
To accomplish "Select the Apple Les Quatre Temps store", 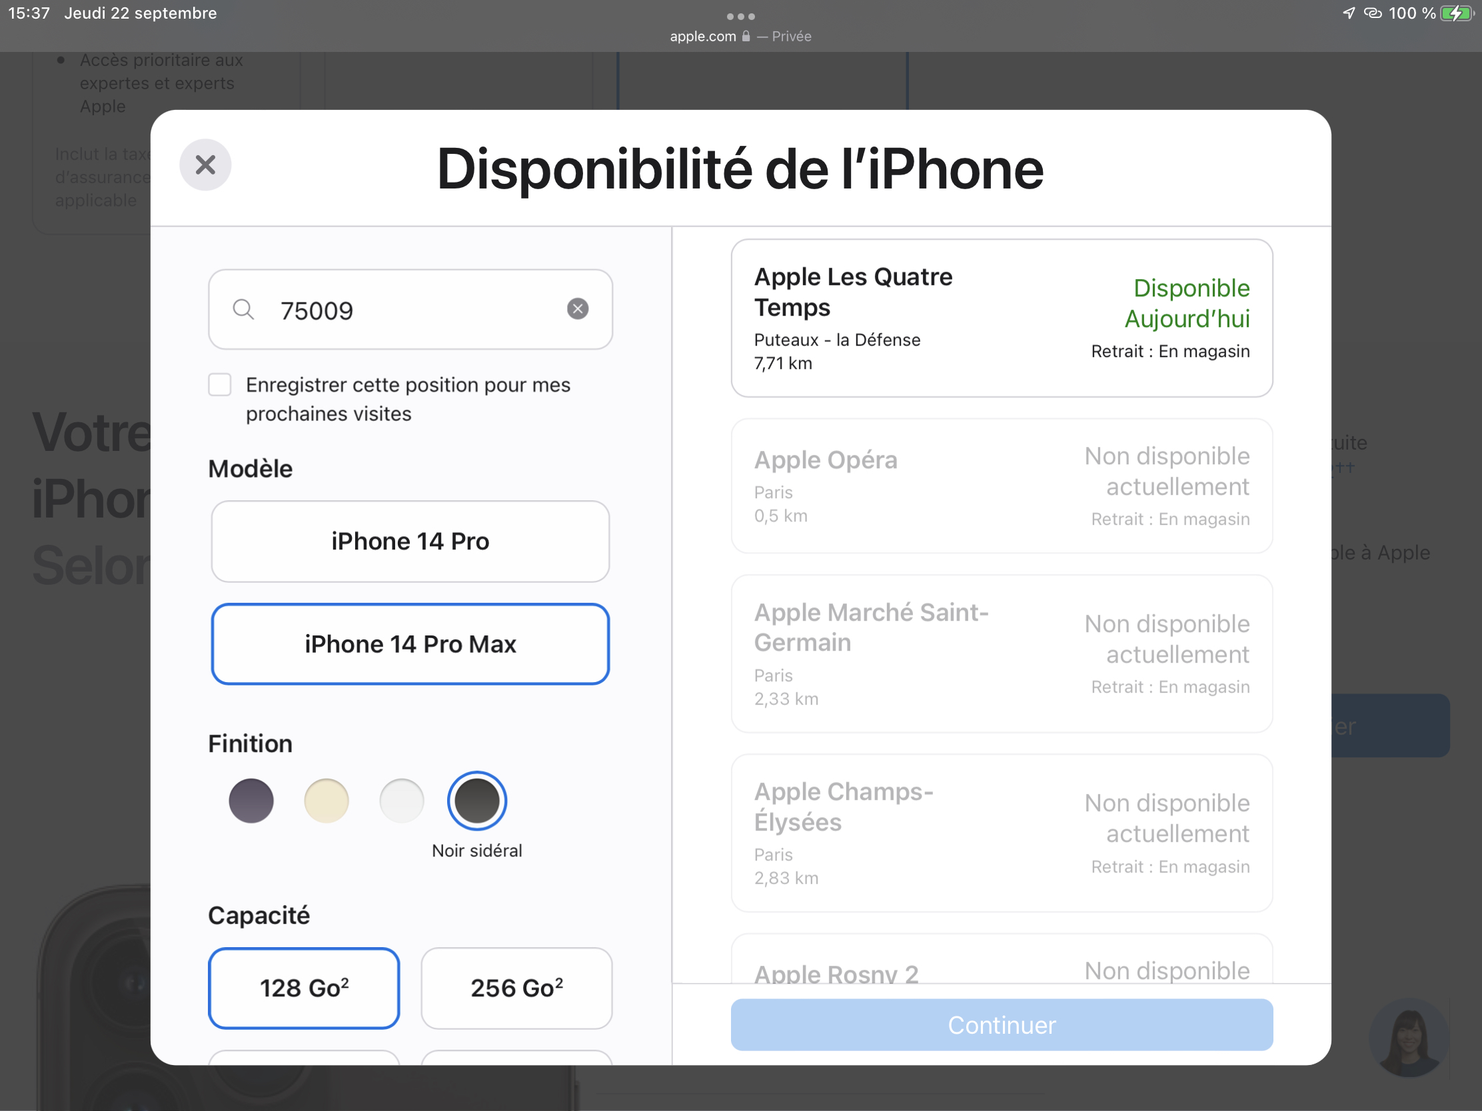I will tap(1002, 318).
